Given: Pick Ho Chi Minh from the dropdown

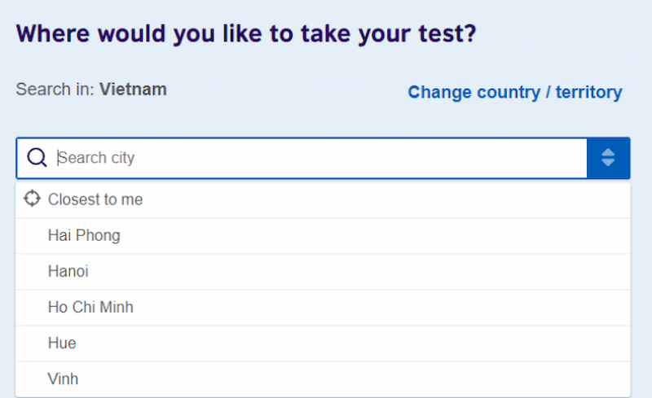Looking at the screenshot, I should 323,308.
